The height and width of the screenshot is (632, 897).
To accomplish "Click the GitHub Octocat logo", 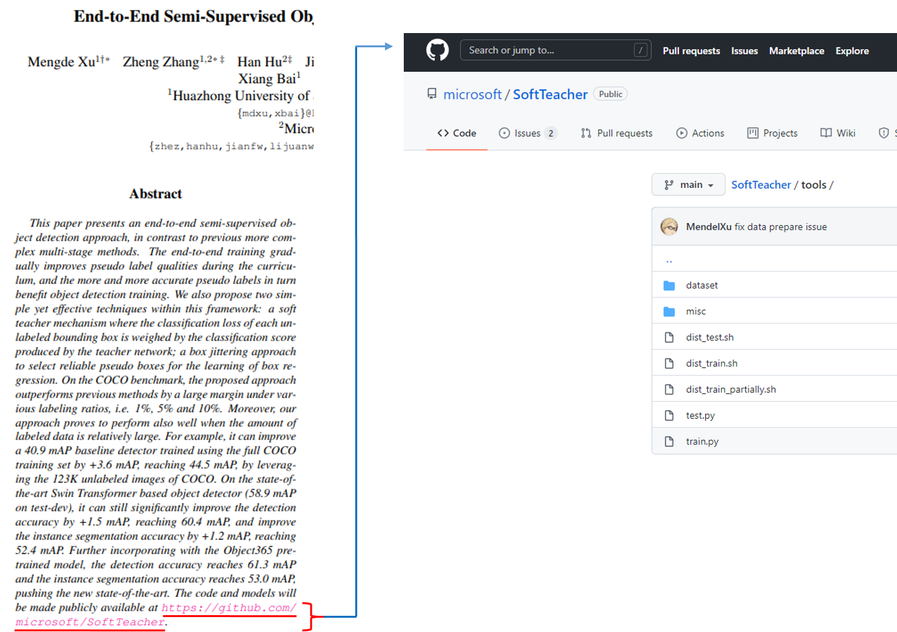I will click(x=437, y=50).
